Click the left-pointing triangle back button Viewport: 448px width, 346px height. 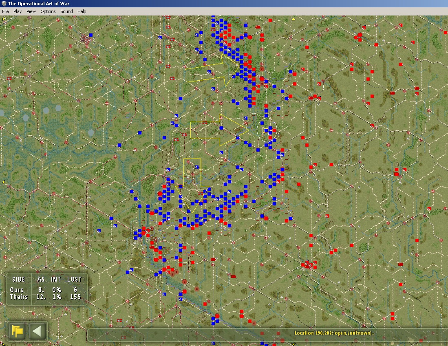37,331
